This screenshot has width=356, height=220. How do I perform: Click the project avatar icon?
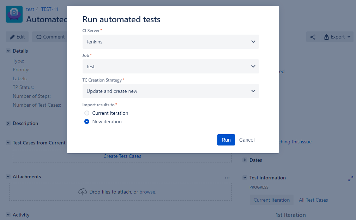click(x=14, y=14)
